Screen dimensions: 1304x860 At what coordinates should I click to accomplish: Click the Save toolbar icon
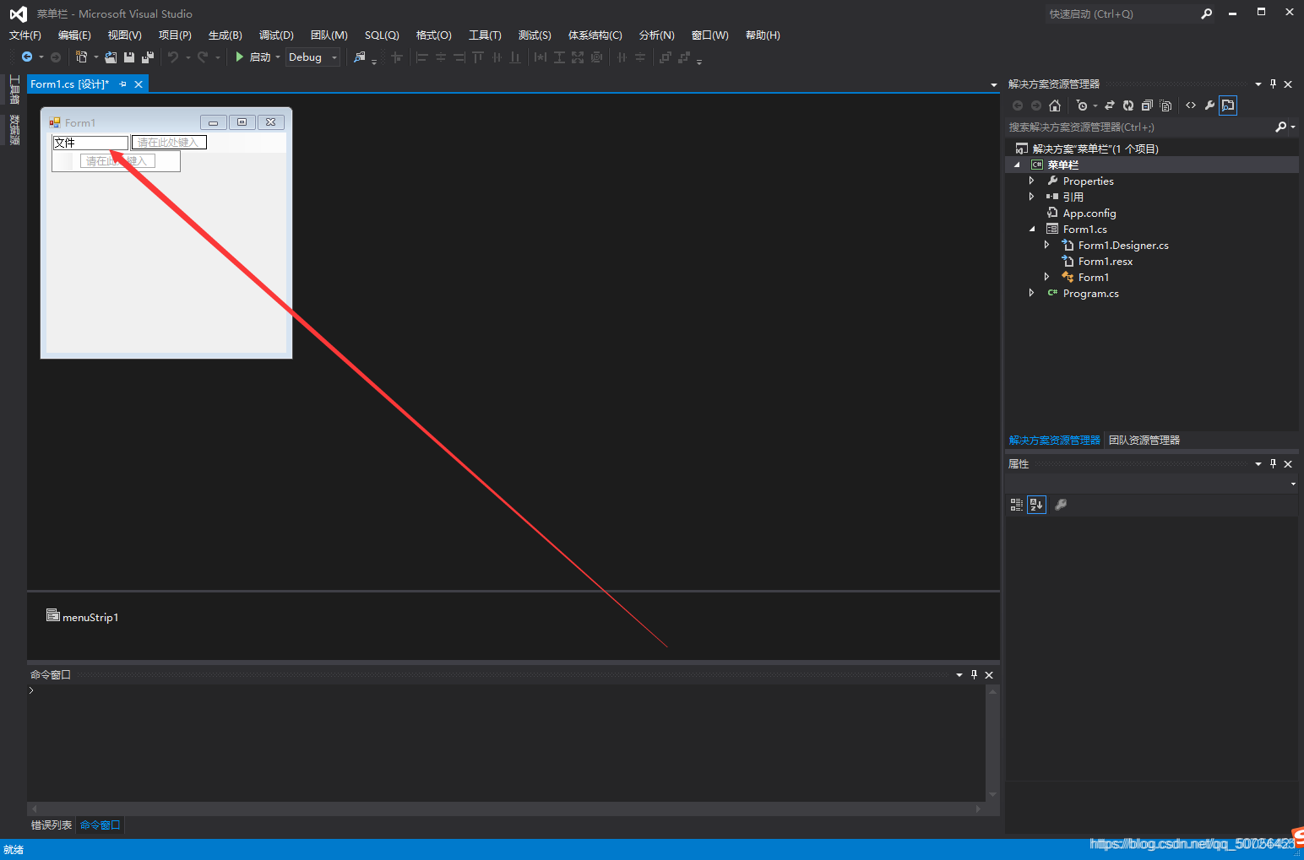click(x=129, y=57)
